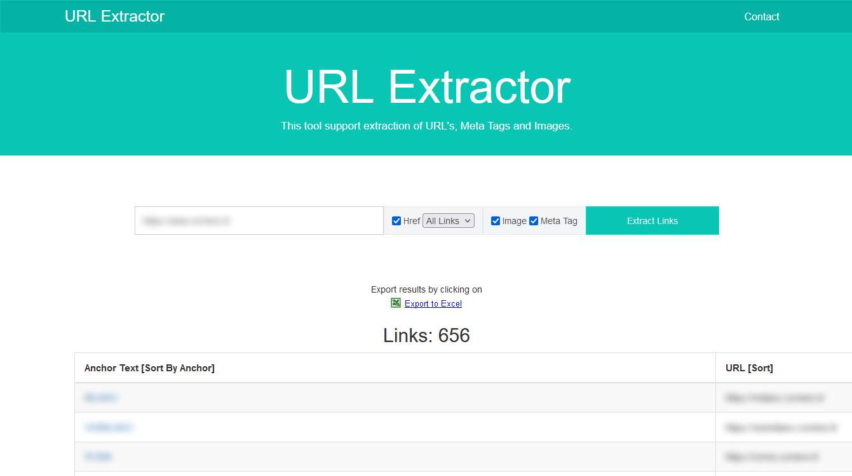Screen dimensions: 852x476
Task: Click the Extract Links button
Action: tap(653, 221)
